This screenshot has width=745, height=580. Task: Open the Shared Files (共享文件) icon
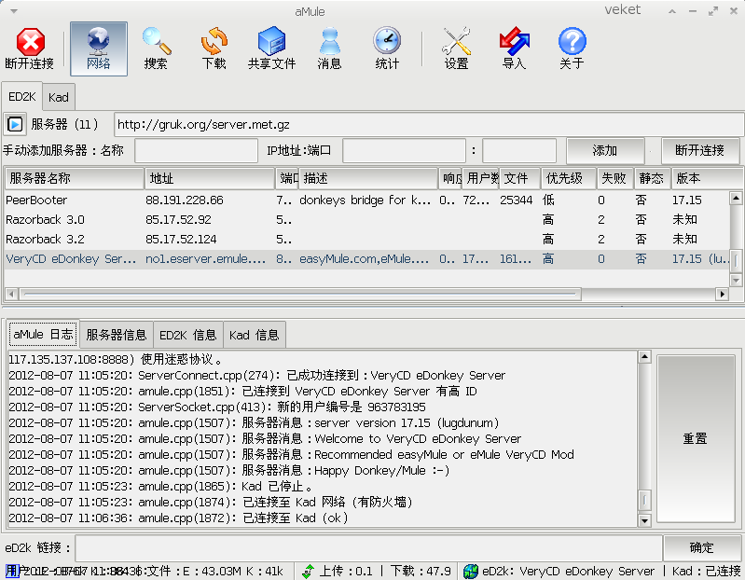(x=271, y=41)
